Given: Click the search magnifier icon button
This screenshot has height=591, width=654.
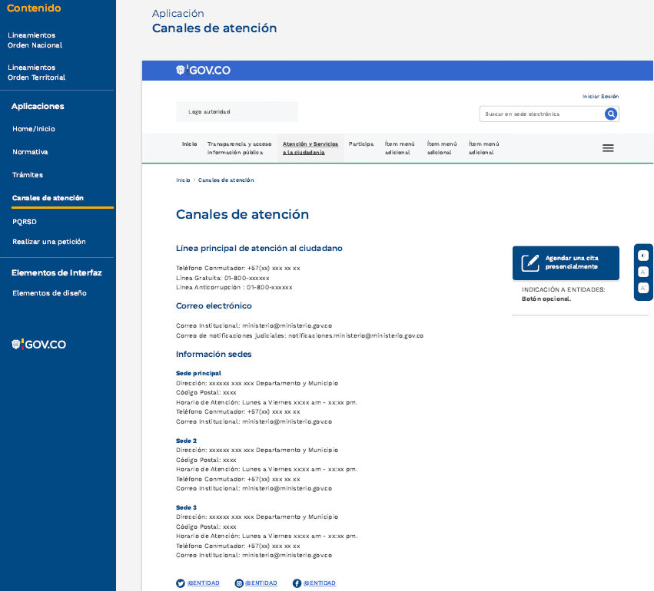Looking at the screenshot, I should (x=611, y=114).
